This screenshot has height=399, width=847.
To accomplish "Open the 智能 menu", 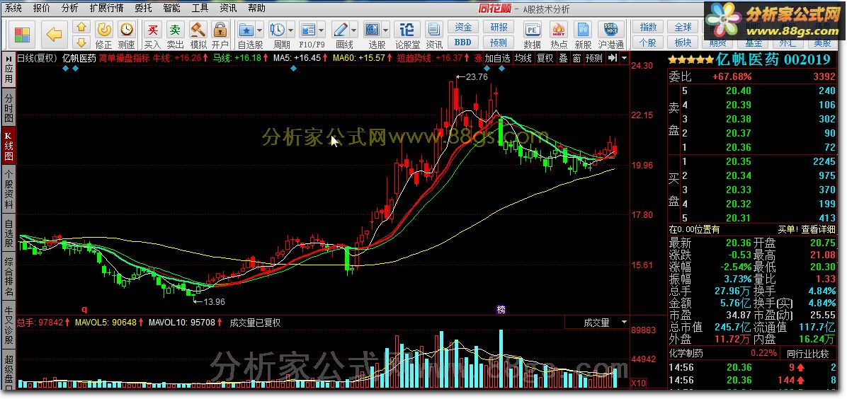I will pos(171,8).
